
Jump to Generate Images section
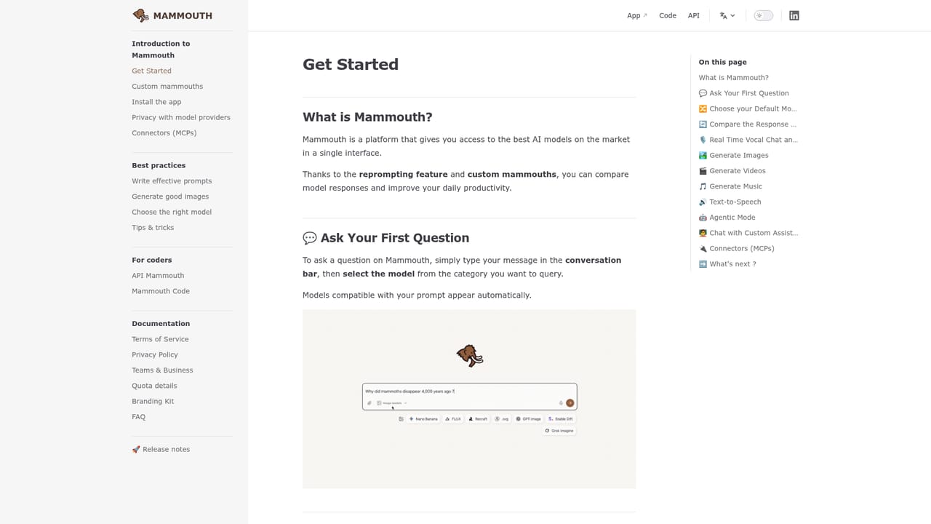click(734, 155)
